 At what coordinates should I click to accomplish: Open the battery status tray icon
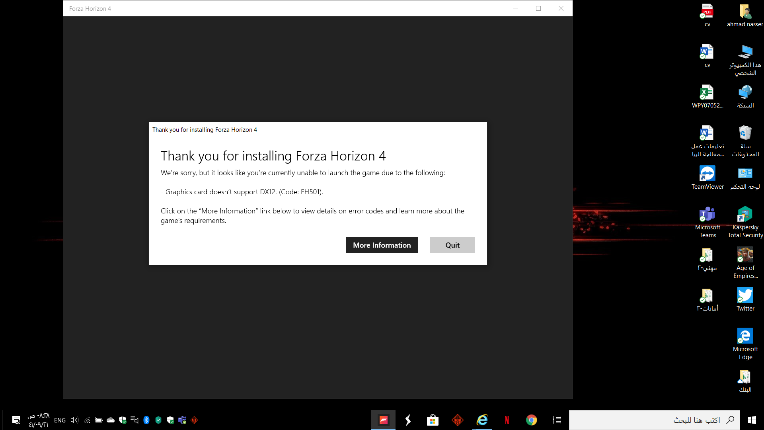[99, 420]
